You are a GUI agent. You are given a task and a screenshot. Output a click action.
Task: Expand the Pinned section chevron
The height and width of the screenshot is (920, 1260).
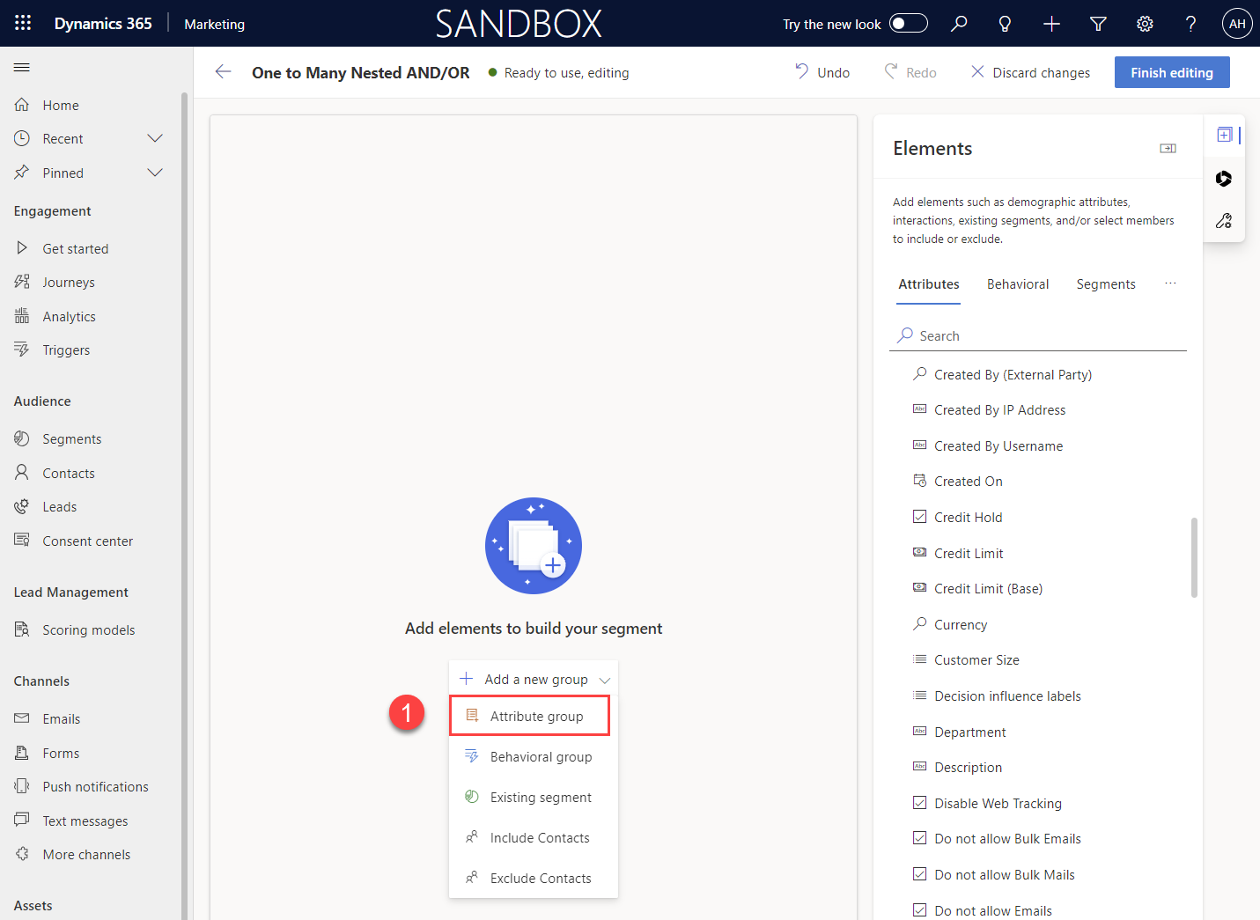pos(155,173)
